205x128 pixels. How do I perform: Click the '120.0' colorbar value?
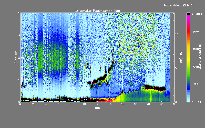196,67
